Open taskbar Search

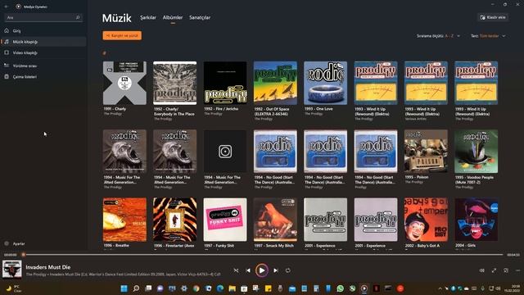coord(136,288)
